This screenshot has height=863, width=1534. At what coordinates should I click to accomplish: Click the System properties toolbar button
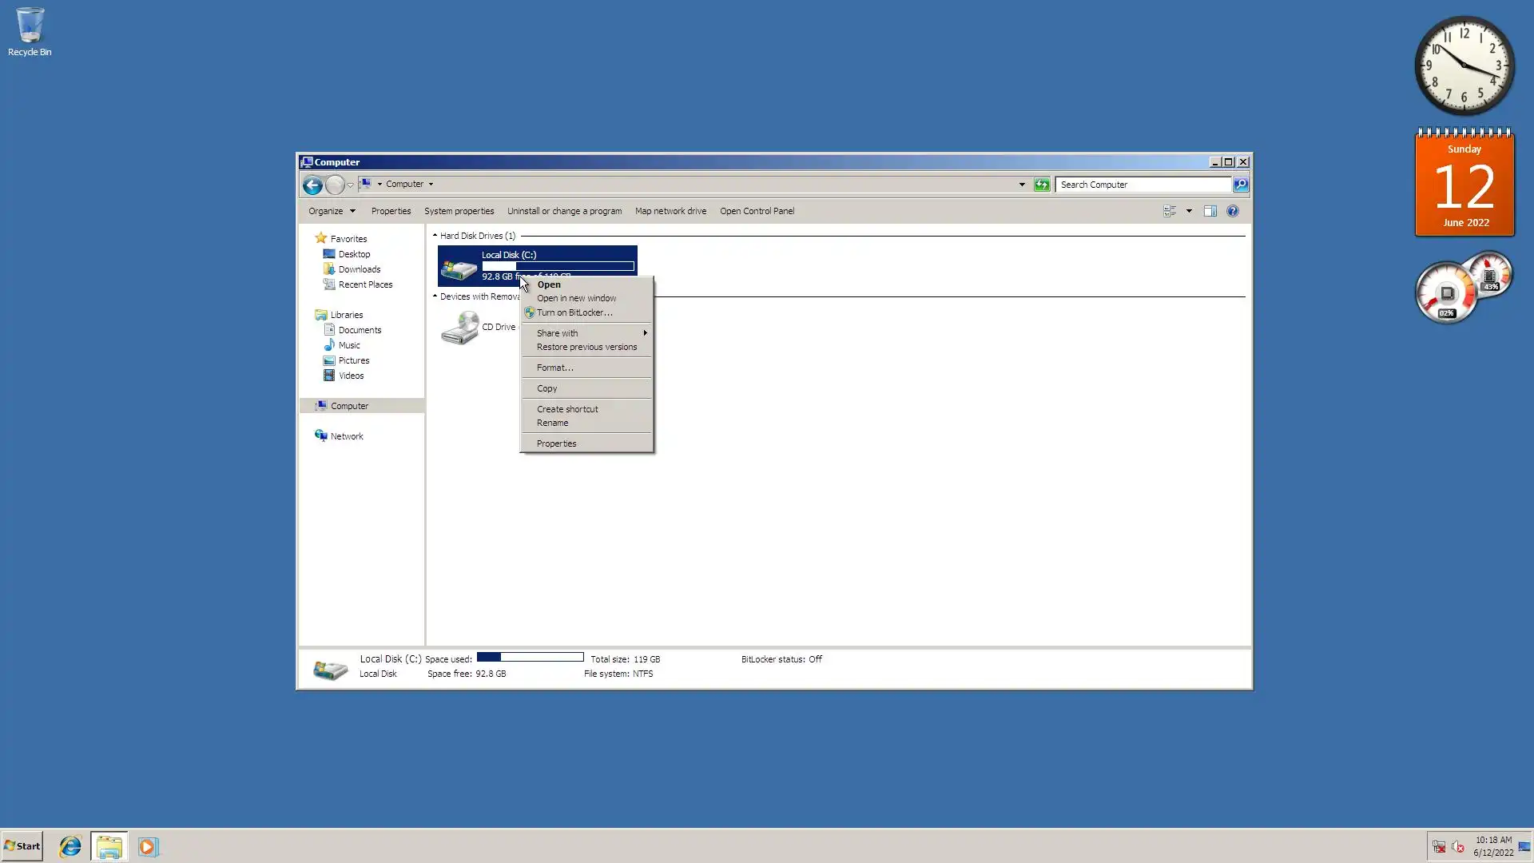click(459, 211)
